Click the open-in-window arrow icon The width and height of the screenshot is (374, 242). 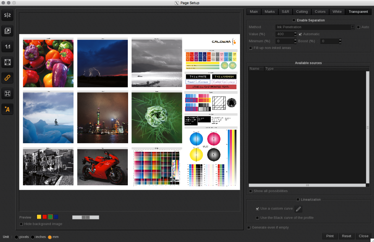(7, 31)
